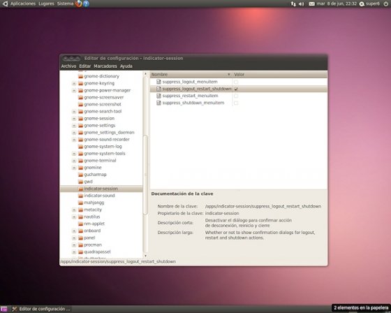
Task: Click the key path text in status bar
Action: pyautogui.click(x=118, y=261)
